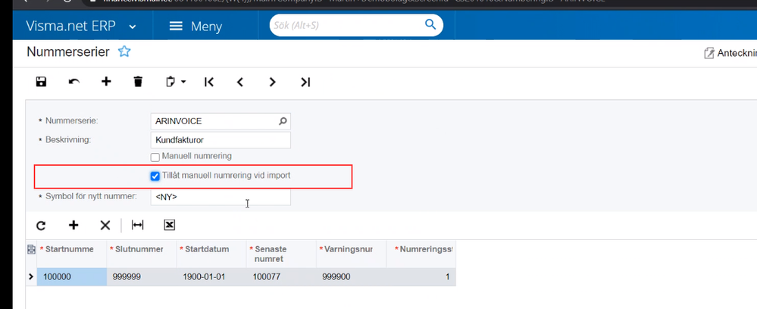This screenshot has height=309, width=757.
Task: Go to the first record
Action: pyautogui.click(x=208, y=82)
